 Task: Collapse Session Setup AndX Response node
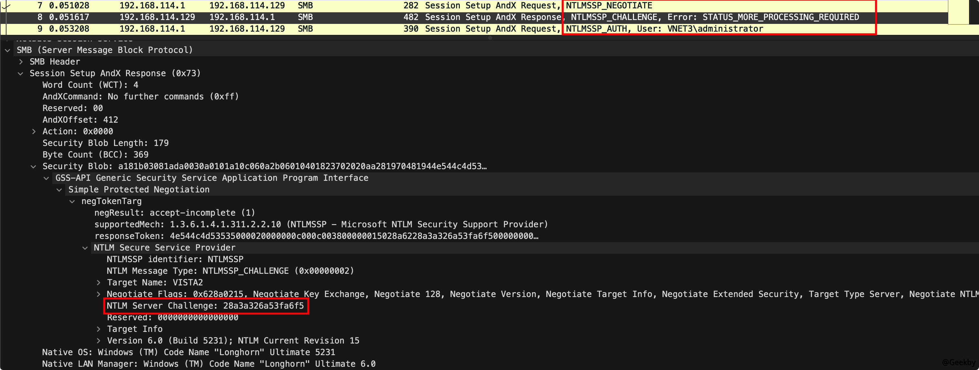click(x=21, y=74)
